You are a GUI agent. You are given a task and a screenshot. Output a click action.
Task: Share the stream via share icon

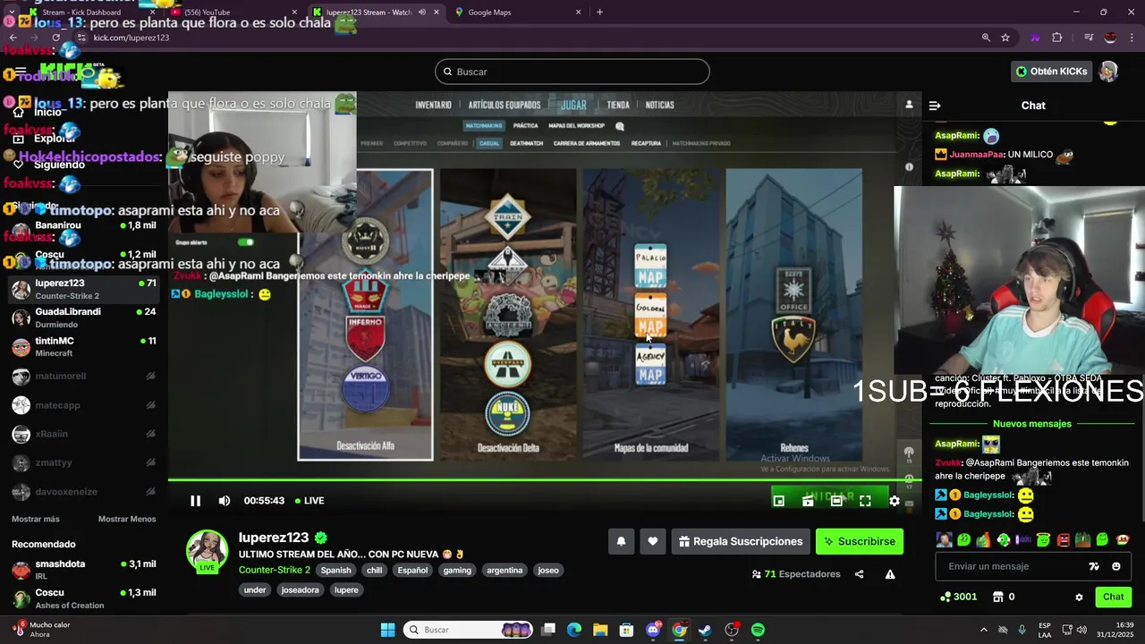[860, 574]
